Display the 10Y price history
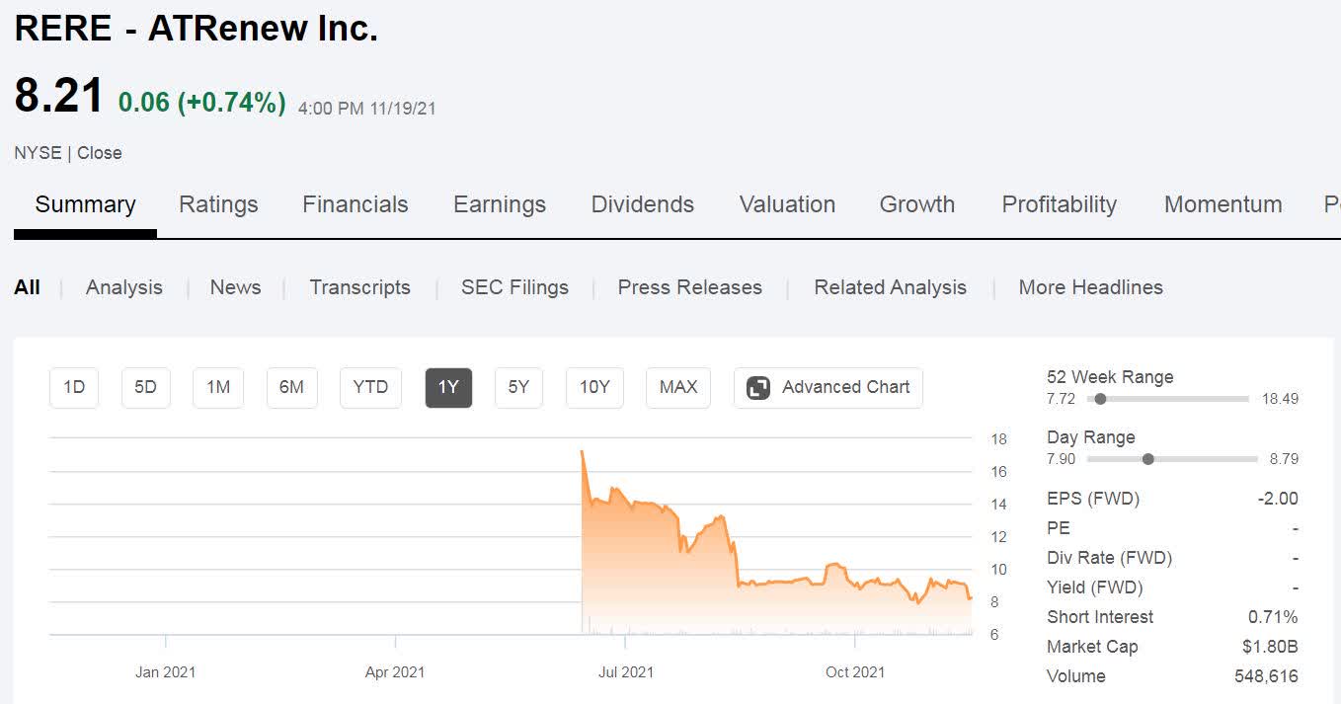This screenshot has height=704, width=1341. pos(594,388)
